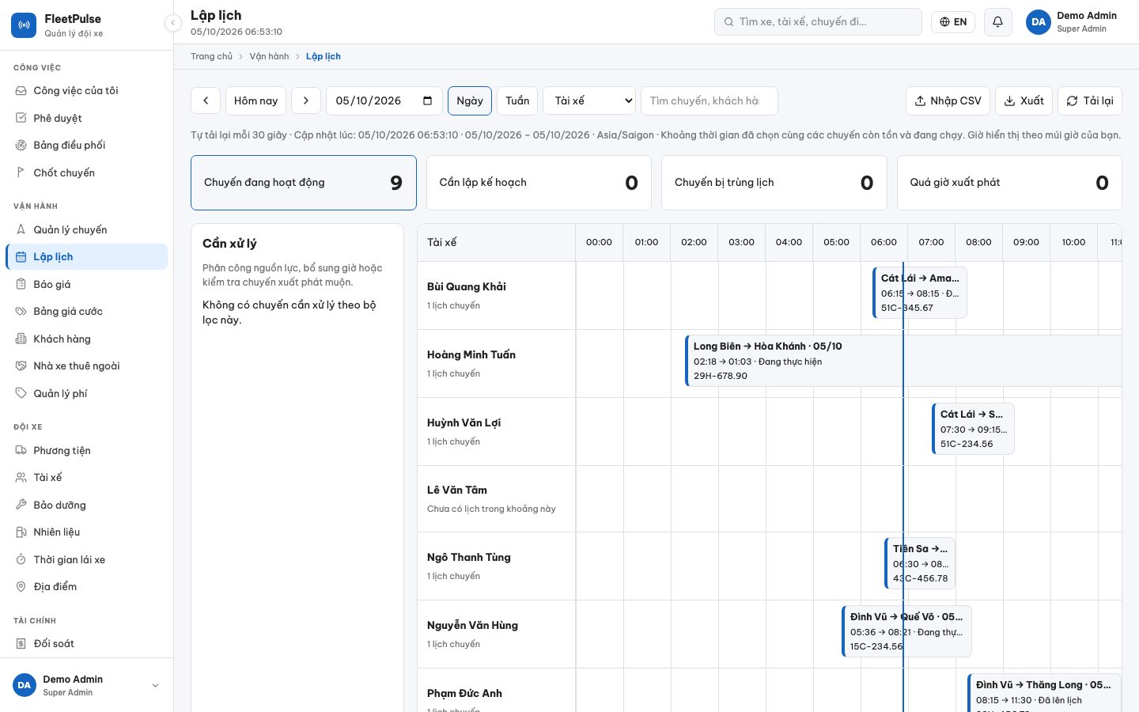Open the Tài xế grouping dropdown
This screenshot has width=1139, height=712.
589,100
